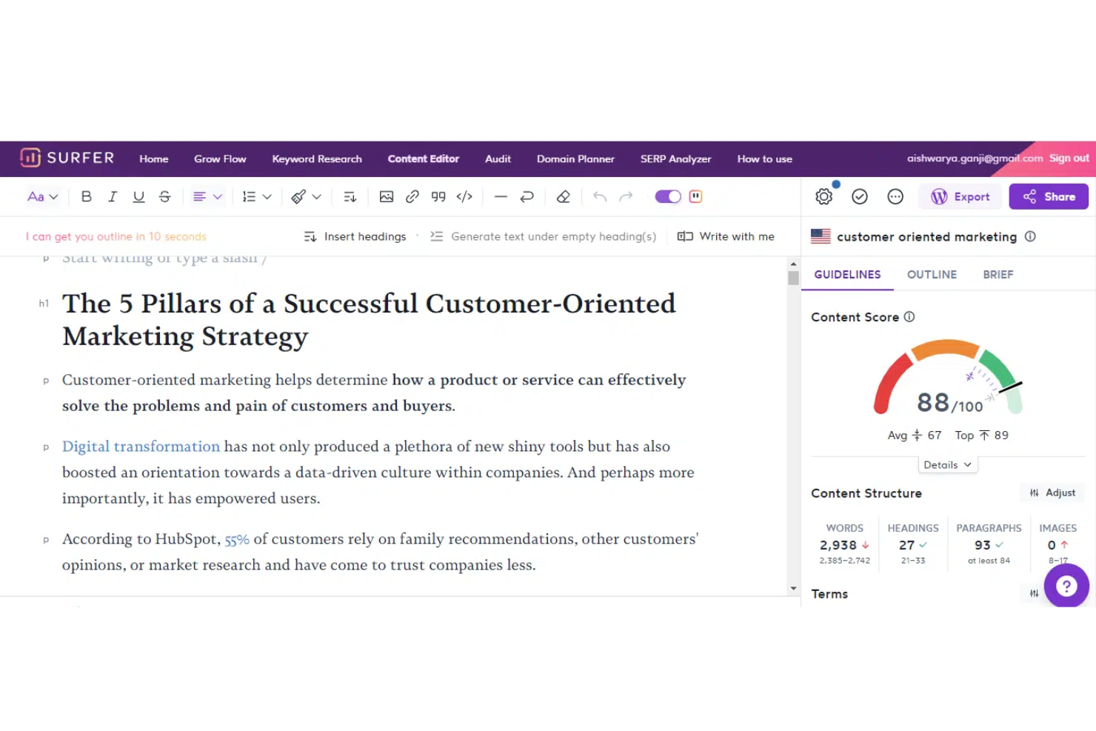
Task: Redo the last edit
Action: pyautogui.click(x=626, y=196)
